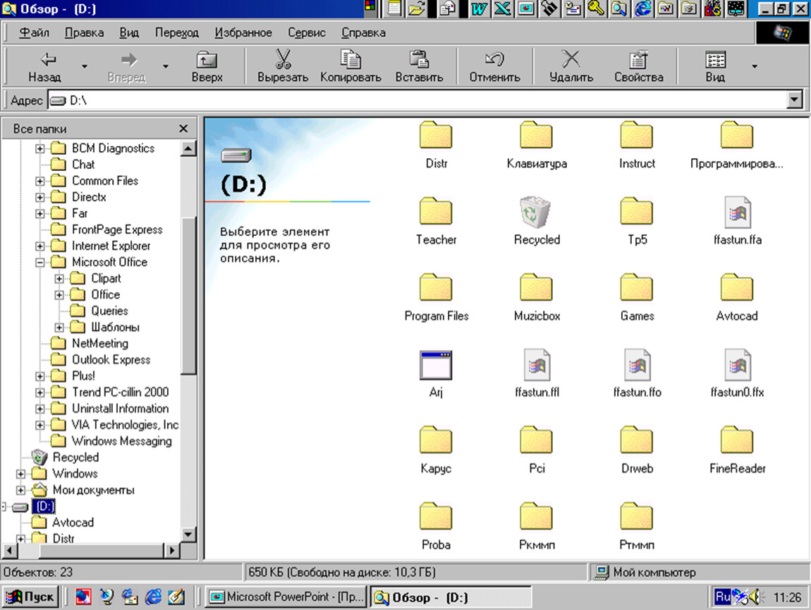This screenshot has width=811, height=610.
Task: Expand the Windows folder tree node
Action: [20, 474]
